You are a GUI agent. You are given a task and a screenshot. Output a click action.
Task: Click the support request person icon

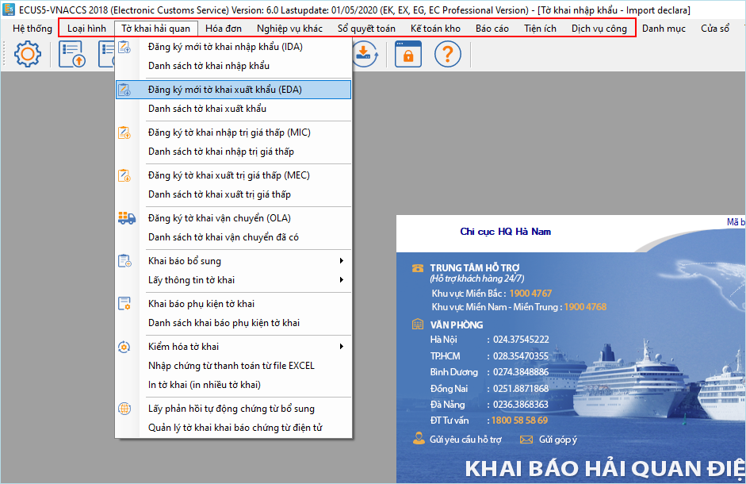click(x=419, y=438)
